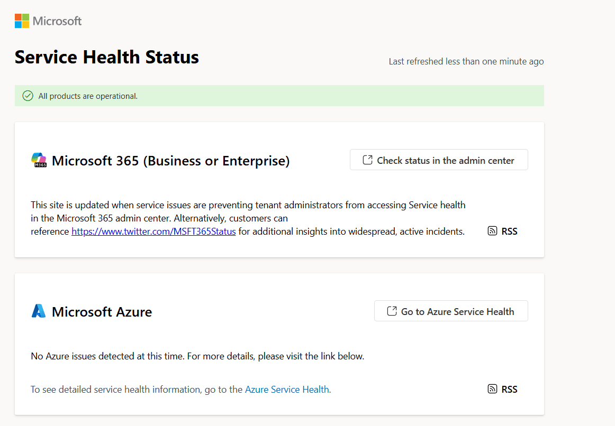Click the No Azure issues detected message
Viewport: 615px width, 426px height.
197,356
